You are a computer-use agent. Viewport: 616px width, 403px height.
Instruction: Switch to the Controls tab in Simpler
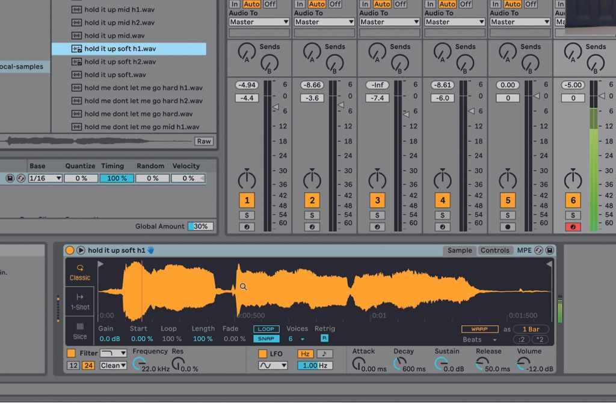[x=495, y=250]
